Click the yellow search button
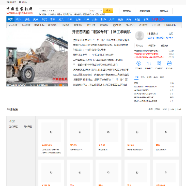Image resolution: width=186 pixels, height=186 pixels. (108, 10)
